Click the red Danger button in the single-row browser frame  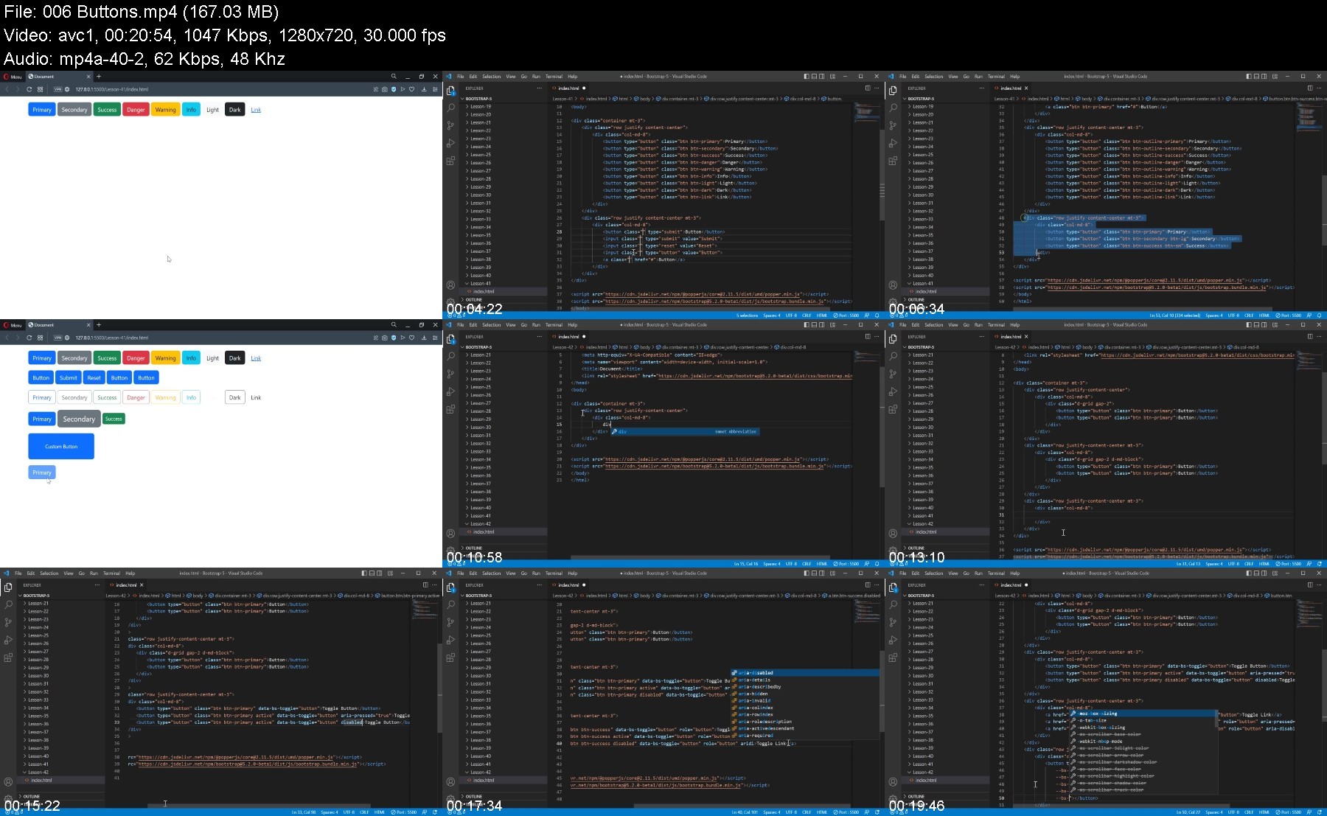pos(136,110)
